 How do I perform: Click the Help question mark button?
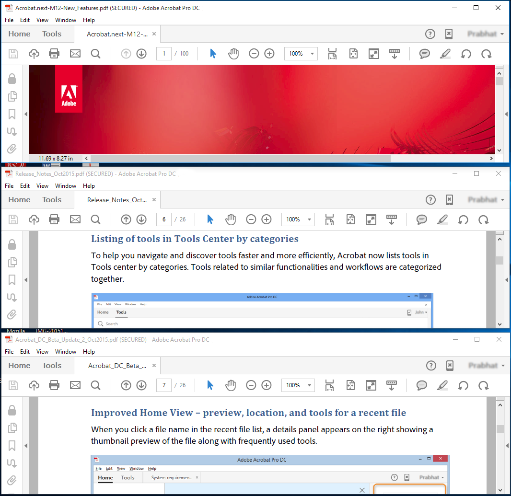430,34
